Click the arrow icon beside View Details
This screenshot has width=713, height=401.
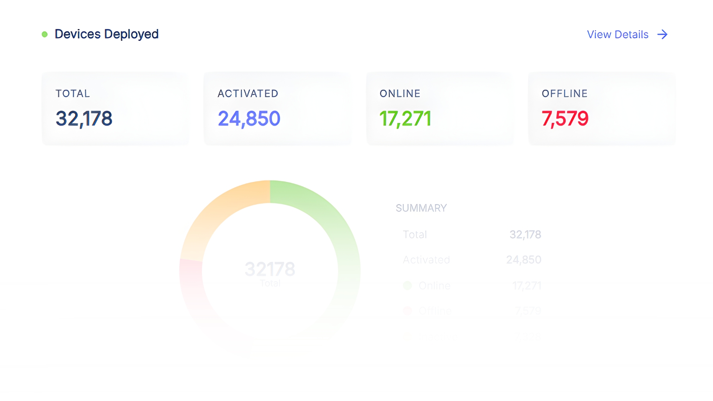[x=662, y=35]
